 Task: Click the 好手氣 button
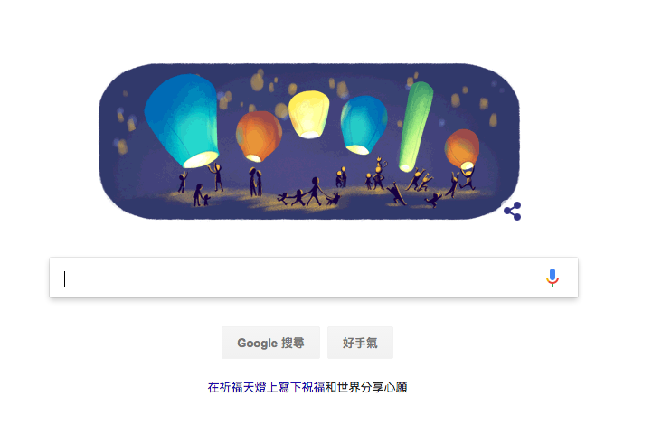click(360, 343)
